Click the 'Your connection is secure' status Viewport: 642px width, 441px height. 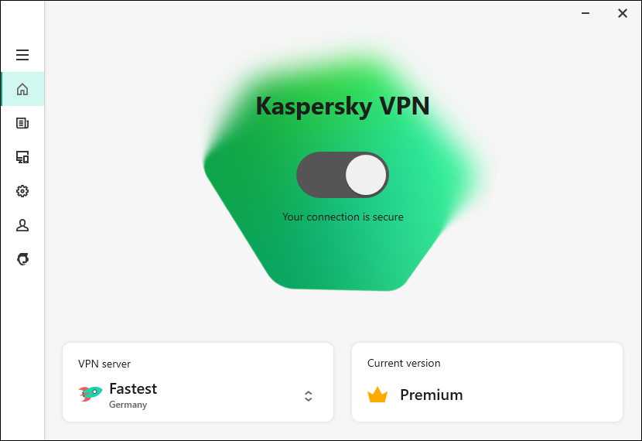point(343,217)
